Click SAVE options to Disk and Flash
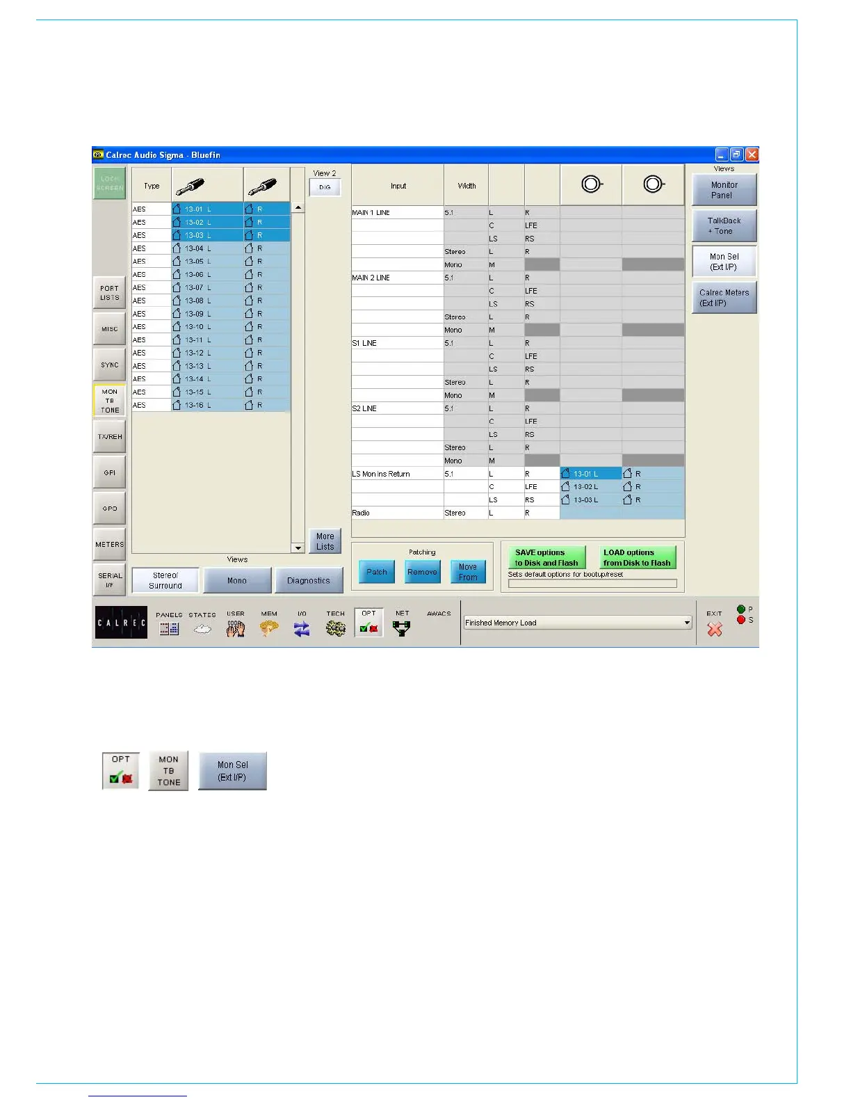The image size is (851, 1102). point(546,557)
